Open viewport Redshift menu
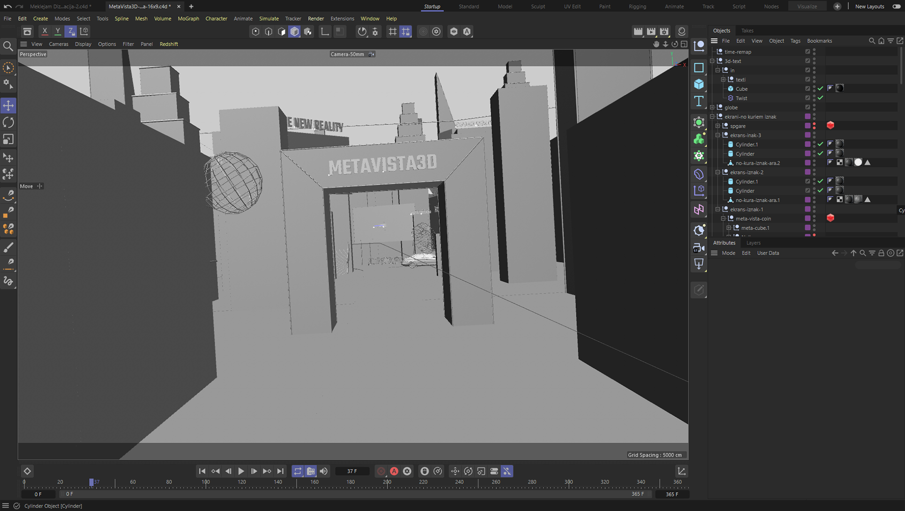The height and width of the screenshot is (511, 905). (169, 44)
